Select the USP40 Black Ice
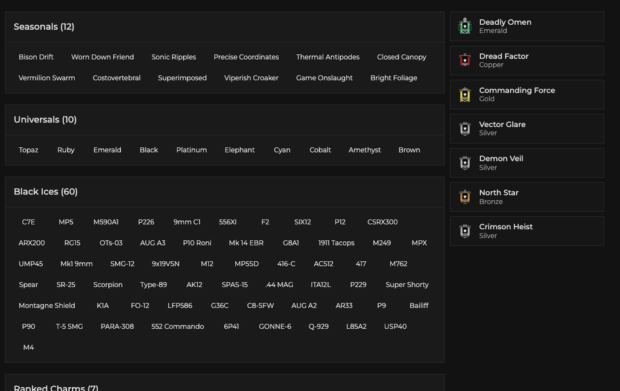 tap(395, 327)
